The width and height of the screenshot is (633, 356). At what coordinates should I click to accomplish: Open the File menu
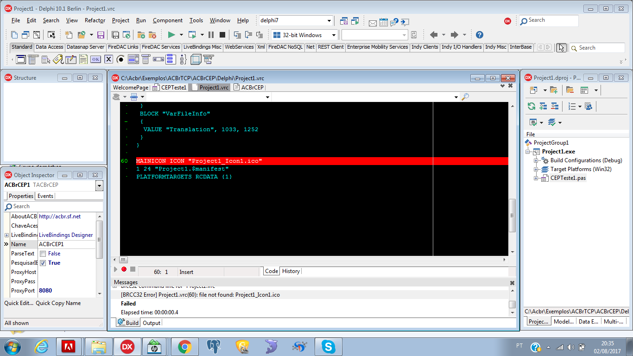pos(16,20)
